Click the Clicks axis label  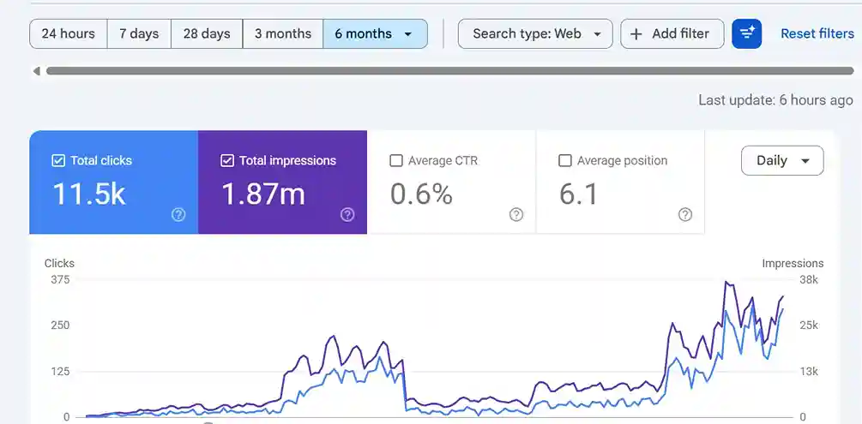59,263
